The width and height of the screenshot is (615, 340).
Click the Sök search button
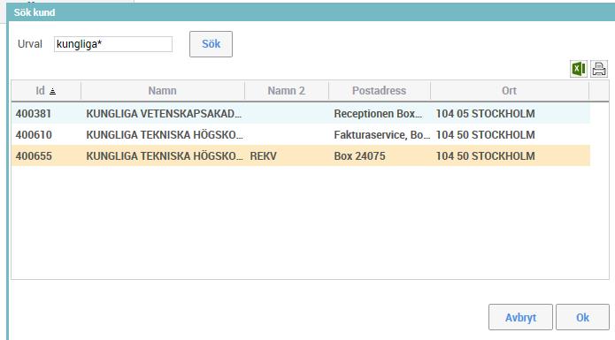(x=211, y=44)
